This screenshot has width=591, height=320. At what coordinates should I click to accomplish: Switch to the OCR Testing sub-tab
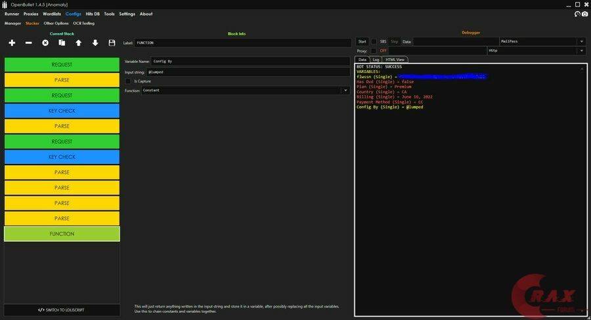83,24
